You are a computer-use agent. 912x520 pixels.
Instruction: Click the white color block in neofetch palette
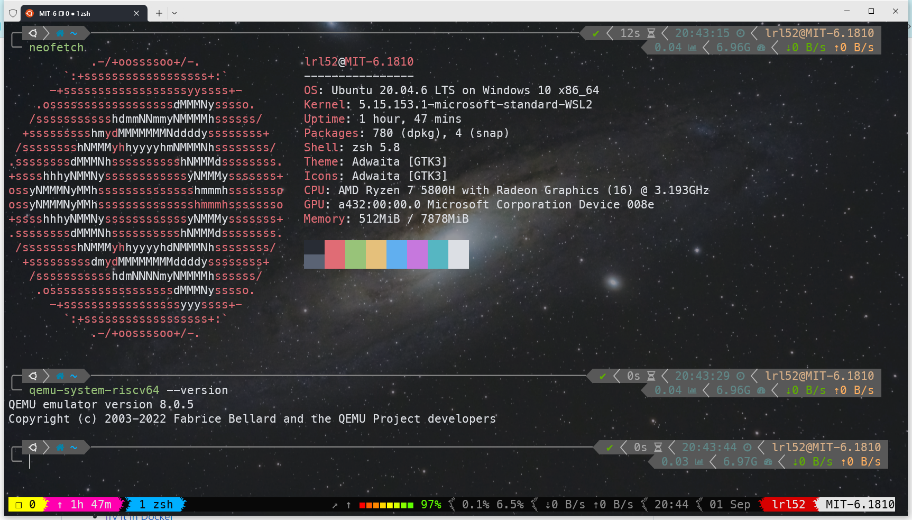tap(458, 254)
